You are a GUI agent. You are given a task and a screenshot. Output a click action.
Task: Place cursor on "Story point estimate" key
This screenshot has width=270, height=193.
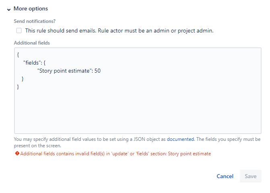(64, 71)
